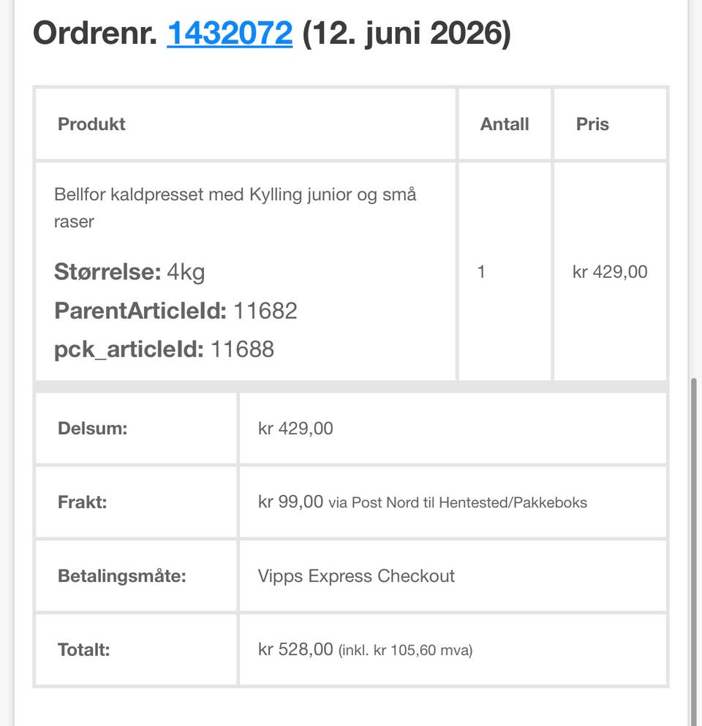702x726 pixels.
Task: Click the Størrelse 4kg text
Action: tap(129, 271)
